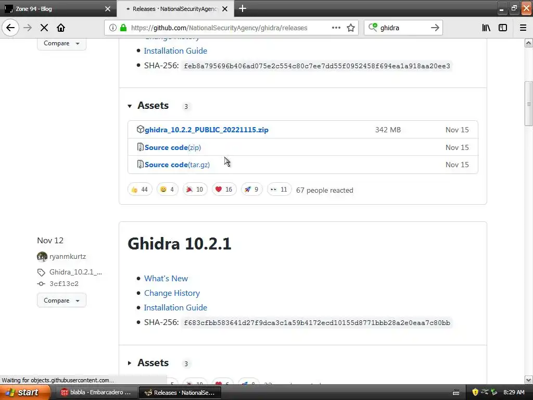Screen dimensions: 533x400
Task: Click the scrollbar down arrow
Action: [528, 380]
